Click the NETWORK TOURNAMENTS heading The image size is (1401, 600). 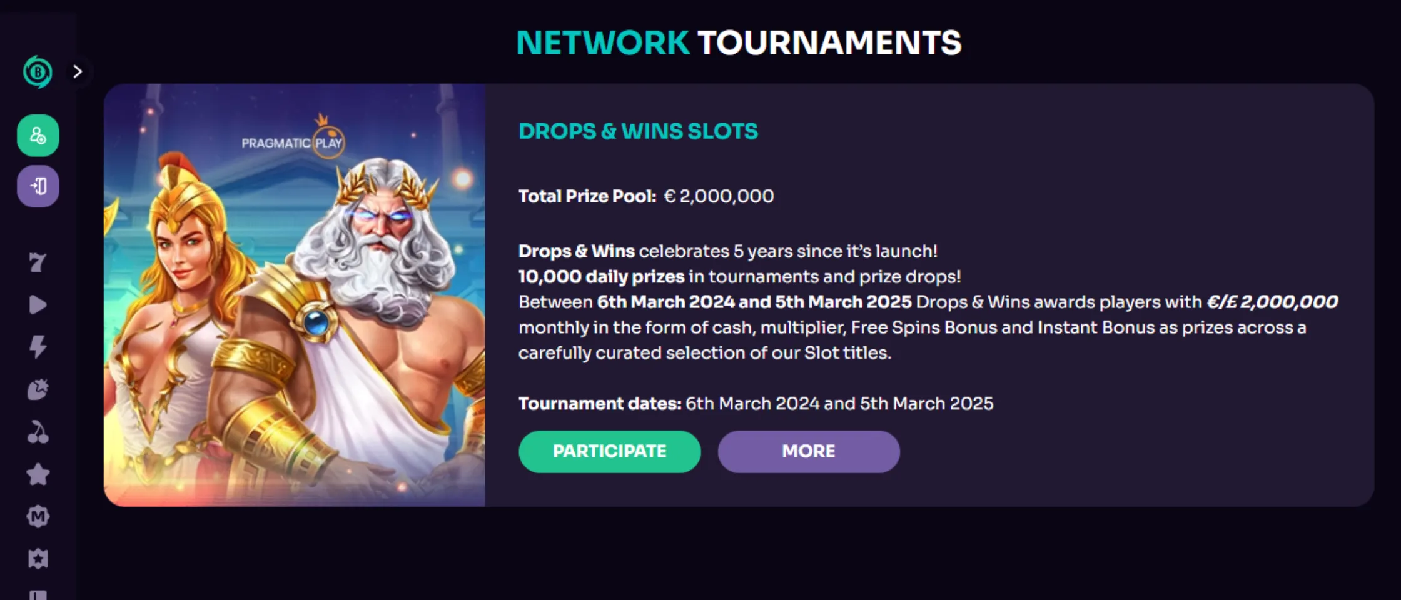point(739,42)
